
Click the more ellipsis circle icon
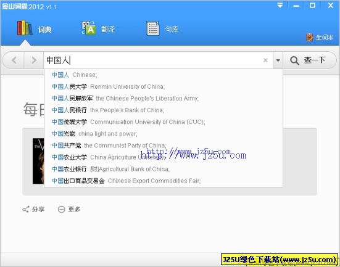61,210
